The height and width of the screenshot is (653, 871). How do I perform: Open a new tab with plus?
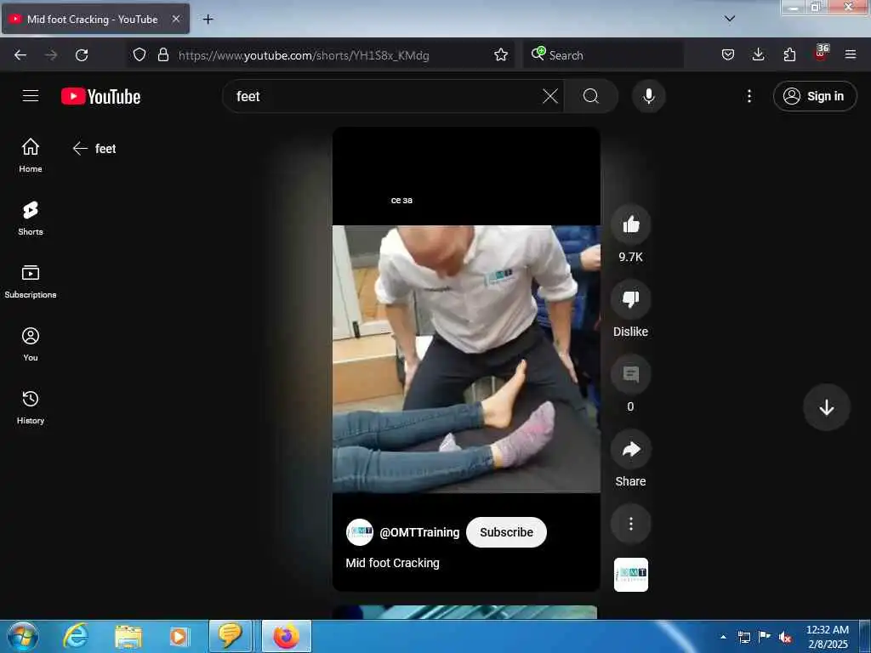coord(208,20)
